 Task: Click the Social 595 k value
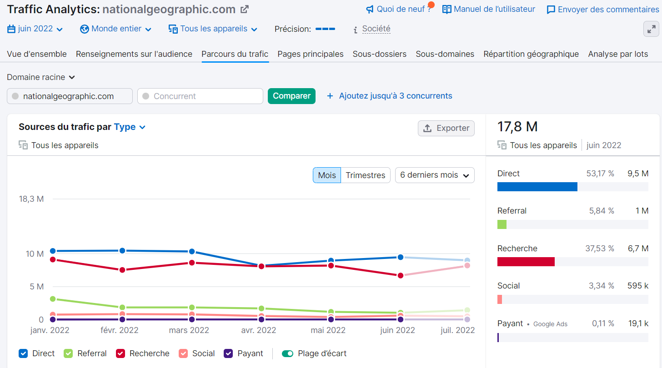coord(637,286)
